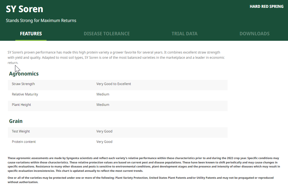
Task: Open the DISEASE TOLERANCE tab
Action: coord(107,34)
